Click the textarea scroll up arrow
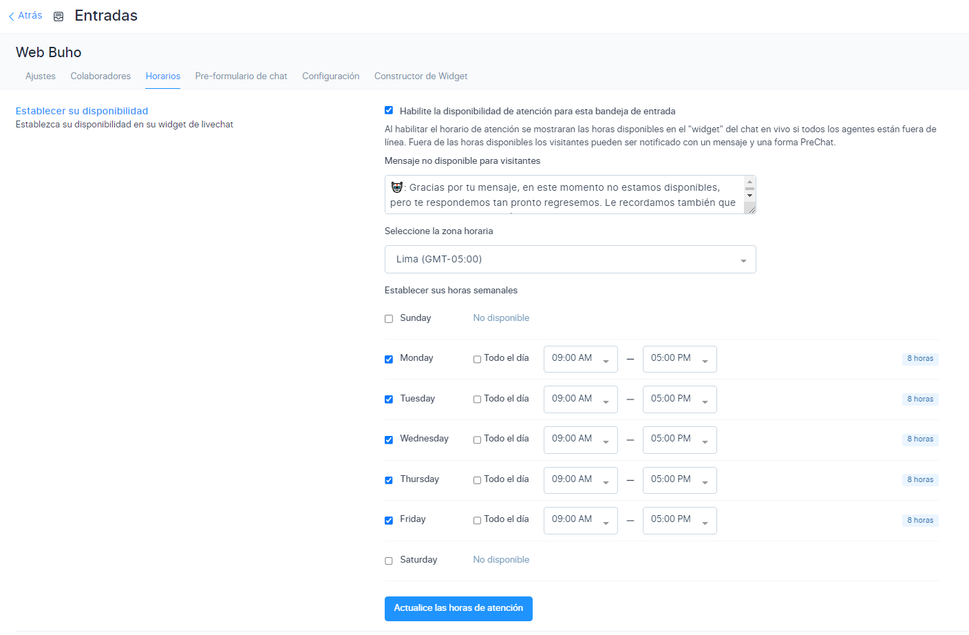The width and height of the screenshot is (969, 635). coord(749,182)
